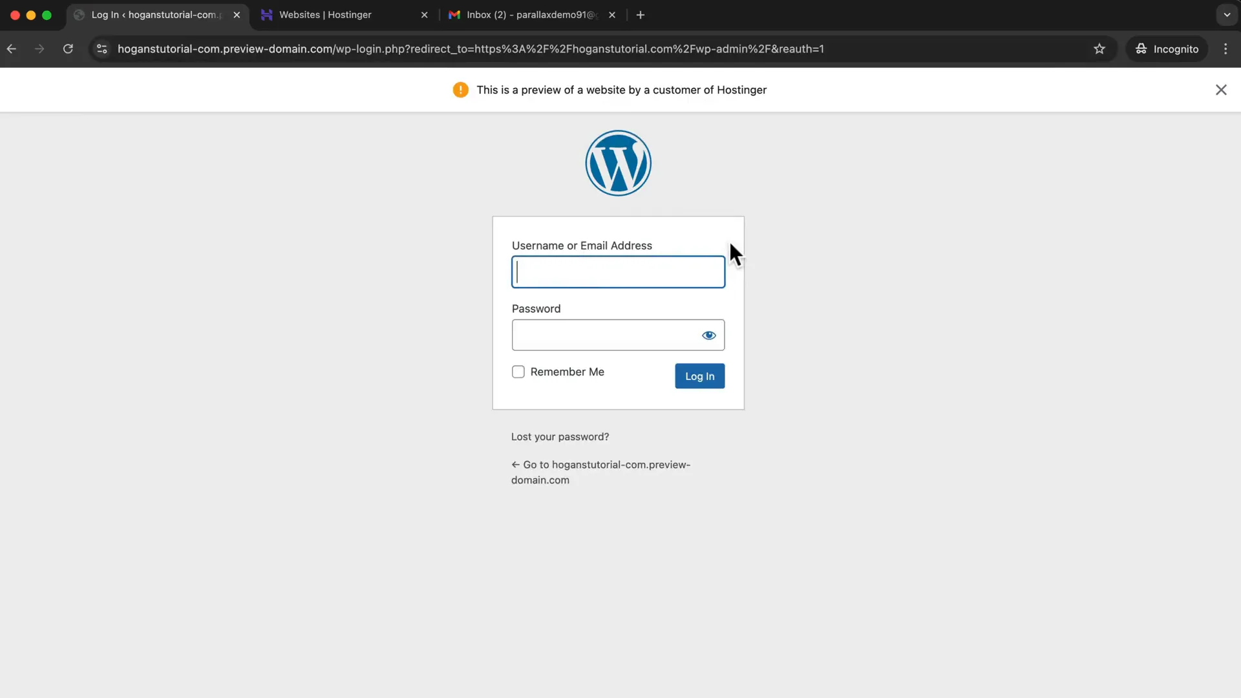Focus the Username or Email Address field
This screenshot has width=1241, height=698.
click(x=618, y=272)
